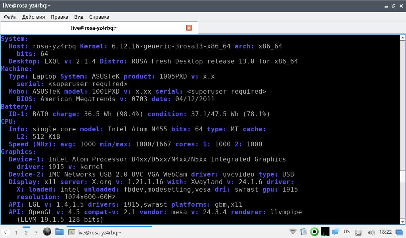Switch to virtual desktop 2

click(26, 232)
